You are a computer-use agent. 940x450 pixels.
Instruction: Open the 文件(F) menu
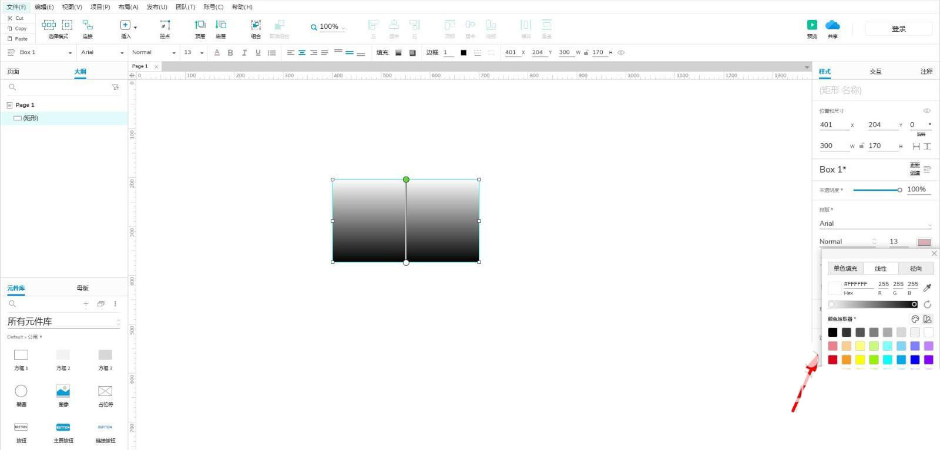tap(16, 7)
